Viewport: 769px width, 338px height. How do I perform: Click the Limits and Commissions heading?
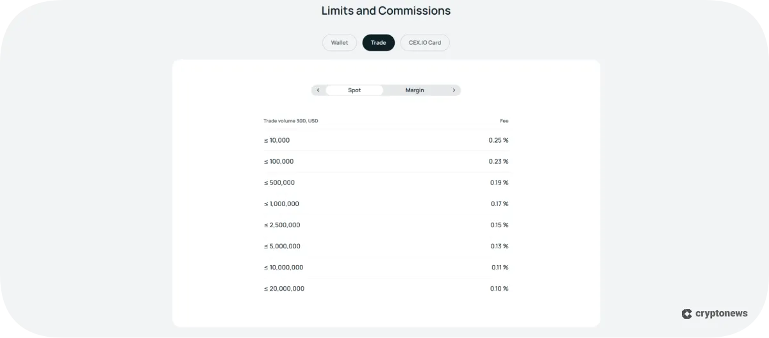(x=386, y=11)
